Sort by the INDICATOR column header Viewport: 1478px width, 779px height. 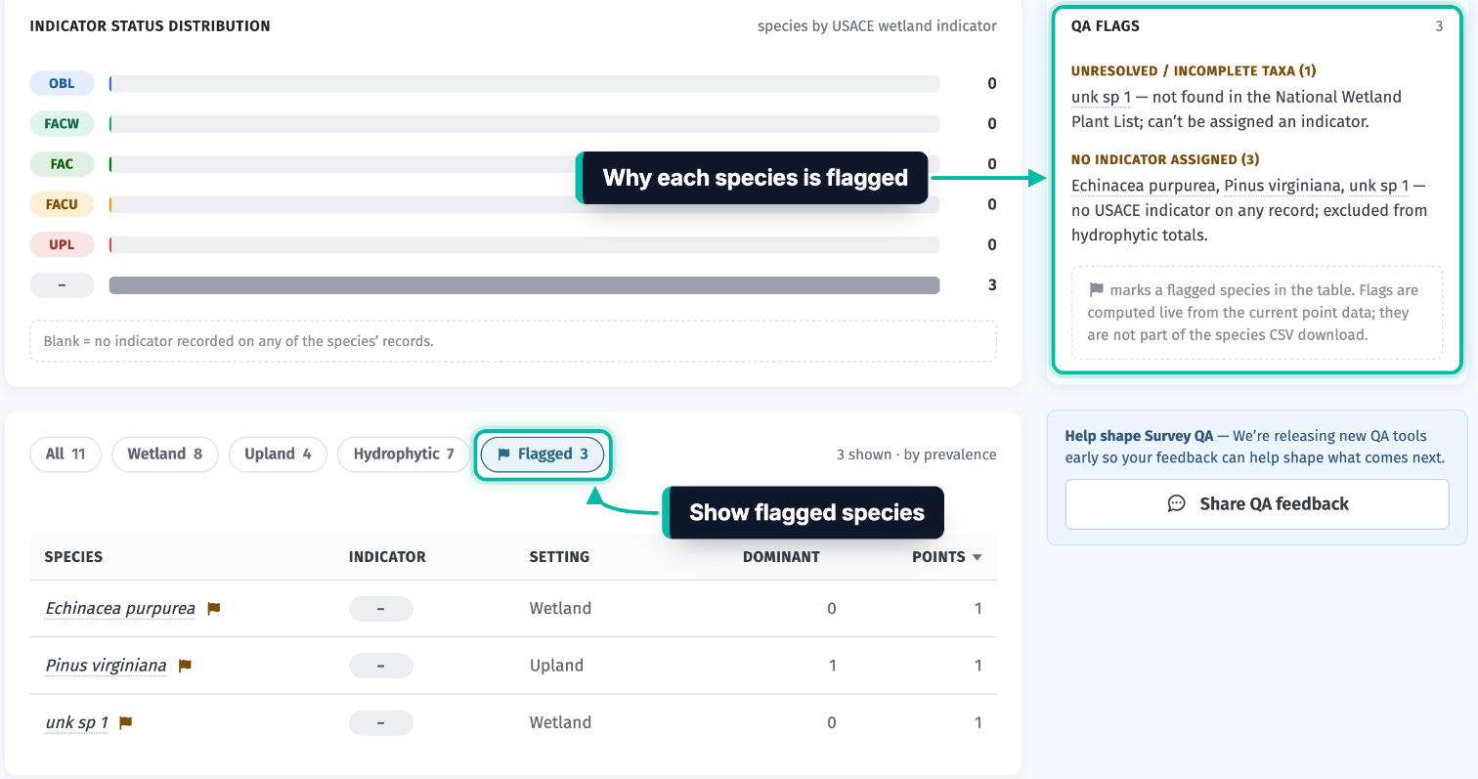coord(387,557)
